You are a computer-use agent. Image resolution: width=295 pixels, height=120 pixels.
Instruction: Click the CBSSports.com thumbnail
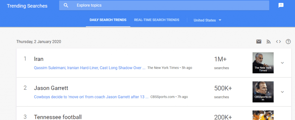point(263,92)
